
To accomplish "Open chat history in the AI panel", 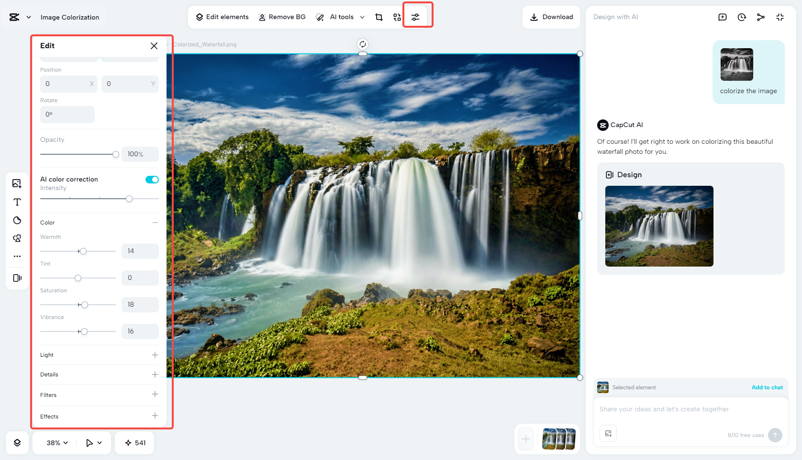I will 742,17.
